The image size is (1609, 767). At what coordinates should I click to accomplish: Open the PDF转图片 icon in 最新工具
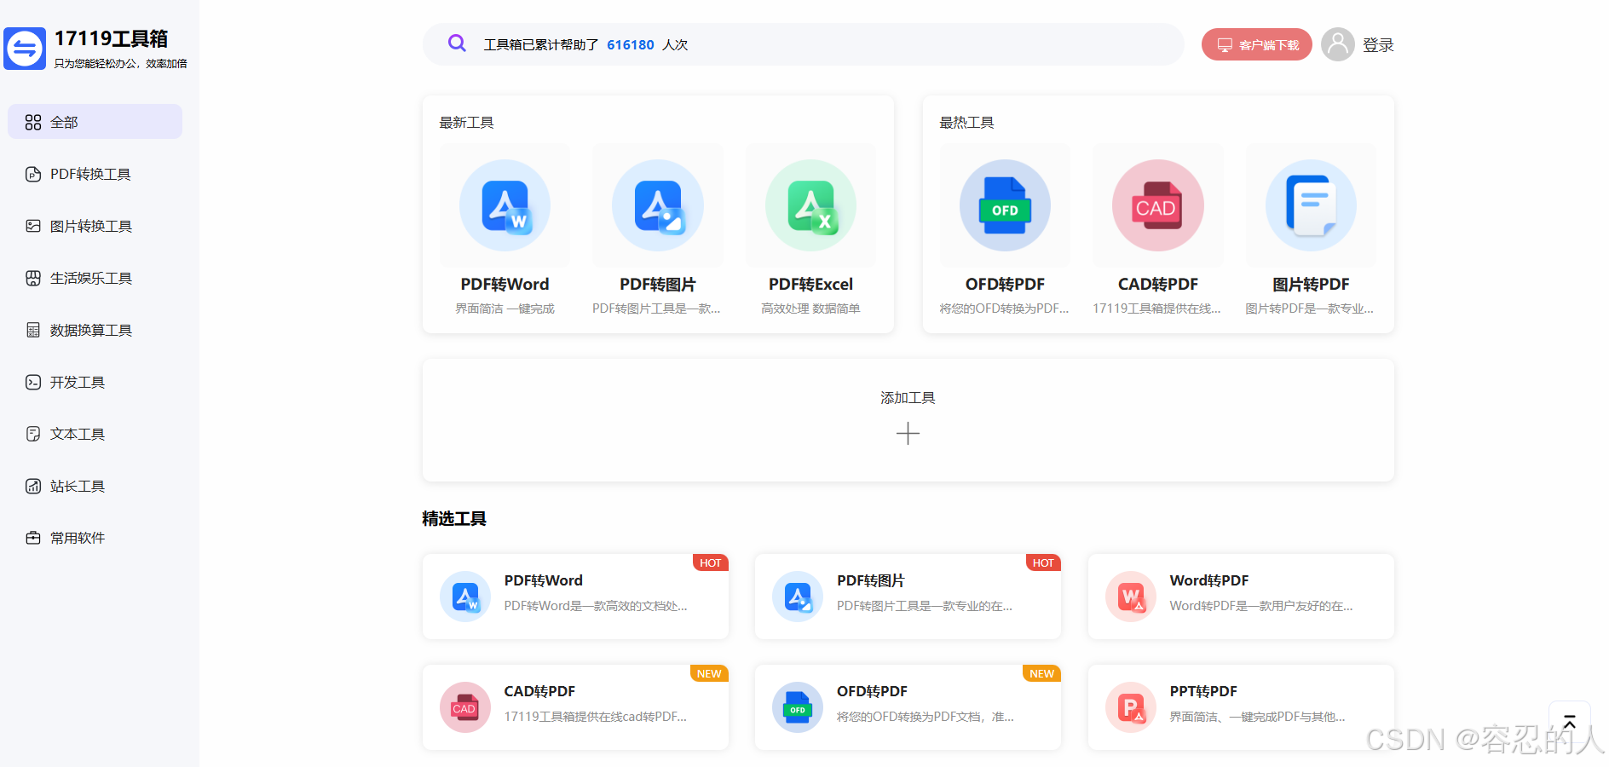click(658, 205)
